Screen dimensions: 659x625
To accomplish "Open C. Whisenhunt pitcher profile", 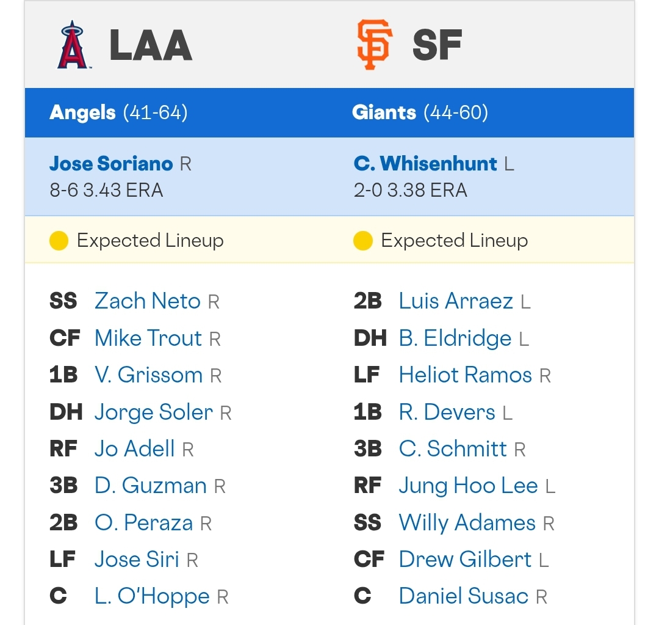I will 425,163.
